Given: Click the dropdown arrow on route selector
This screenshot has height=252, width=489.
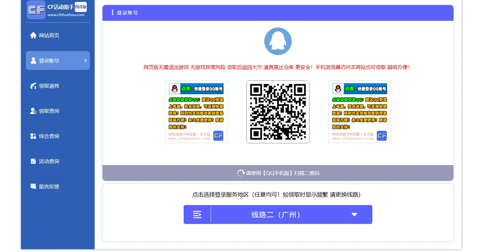Looking at the screenshot, I should coord(354,215).
